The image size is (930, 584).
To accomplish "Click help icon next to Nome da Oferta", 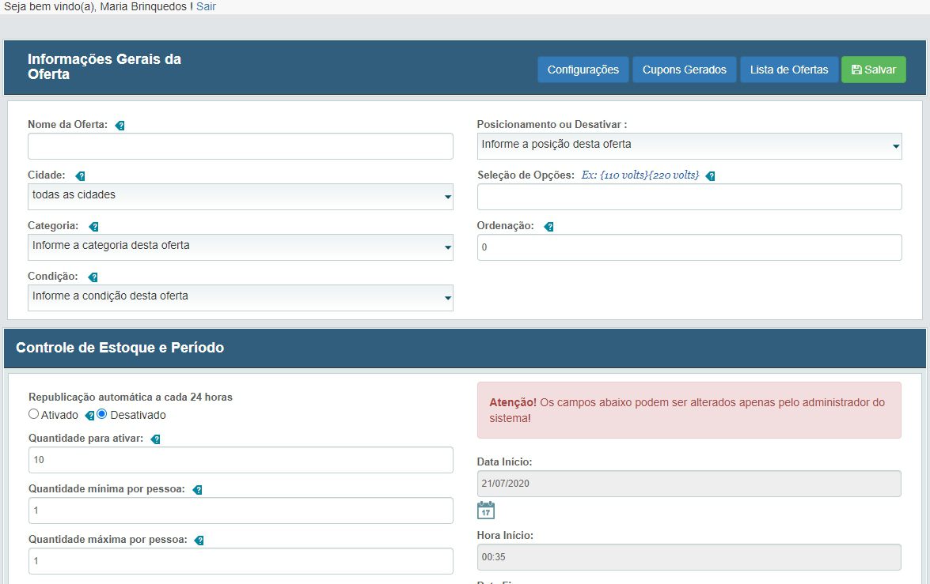I will [120, 126].
